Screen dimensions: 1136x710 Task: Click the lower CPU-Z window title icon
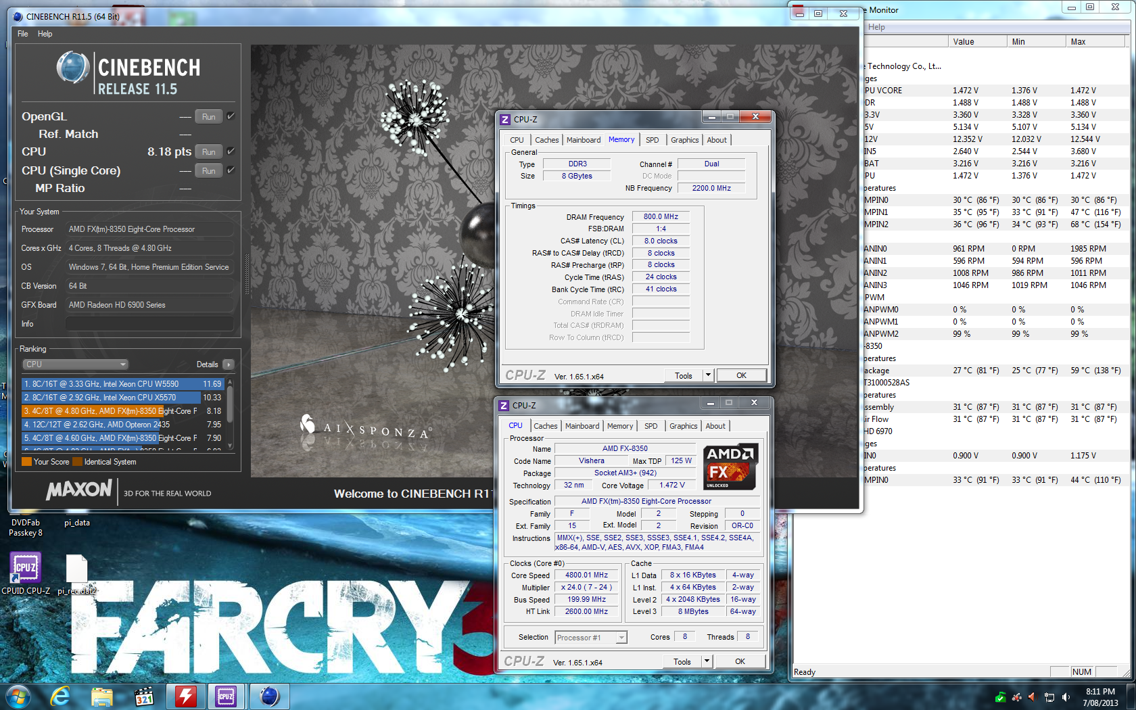click(503, 406)
